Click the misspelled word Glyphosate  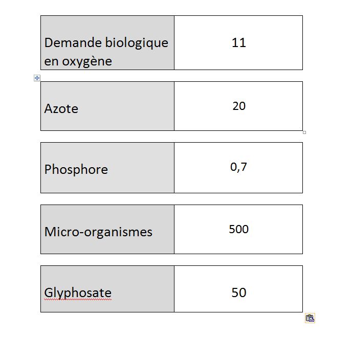78,292
